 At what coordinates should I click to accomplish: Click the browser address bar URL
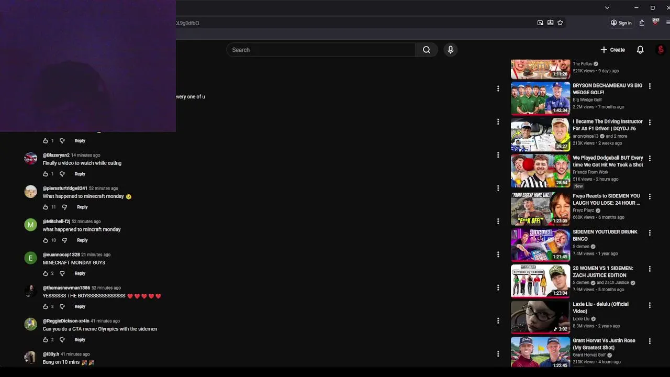[x=187, y=23]
